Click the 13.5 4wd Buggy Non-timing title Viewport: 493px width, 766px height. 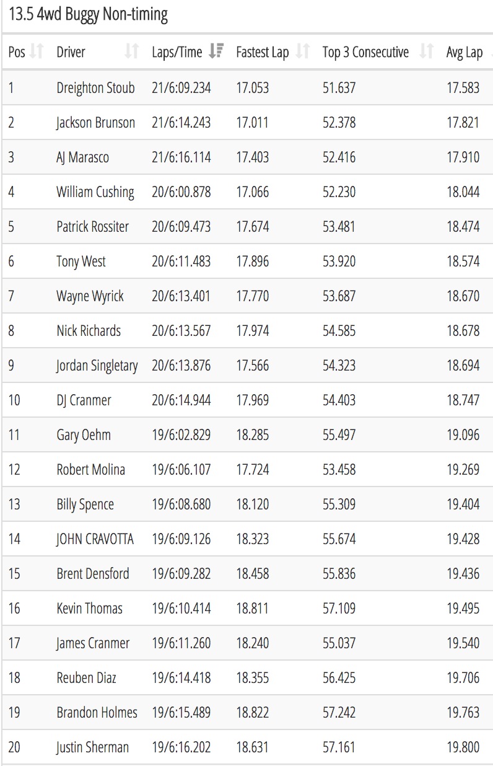click(88, 14)
